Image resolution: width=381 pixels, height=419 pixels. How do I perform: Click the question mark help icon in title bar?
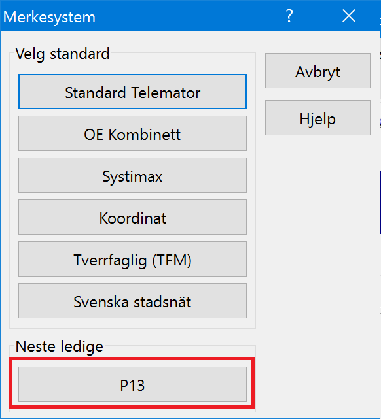tap(289, 16)
